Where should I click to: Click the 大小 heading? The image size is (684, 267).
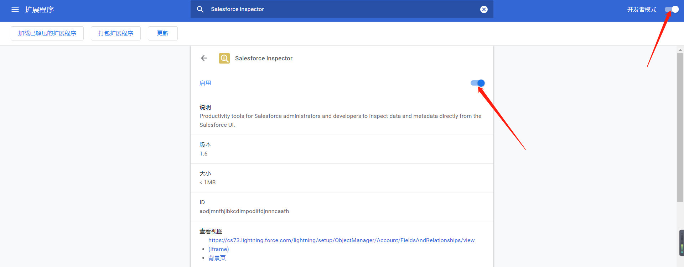[205, 174]
